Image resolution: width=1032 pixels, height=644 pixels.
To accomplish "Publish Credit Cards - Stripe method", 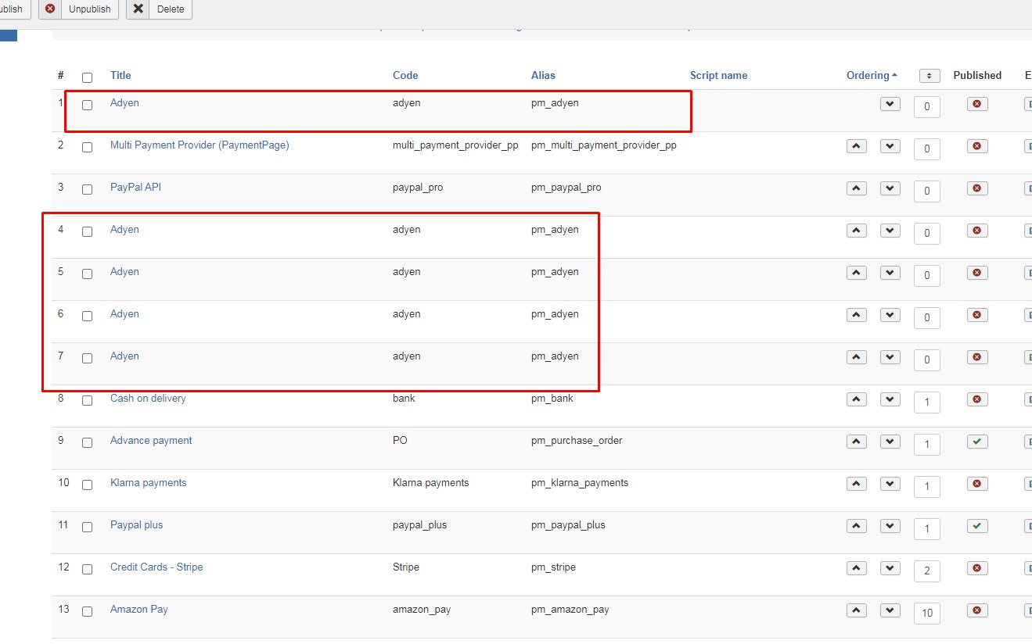I will (976, 568).
